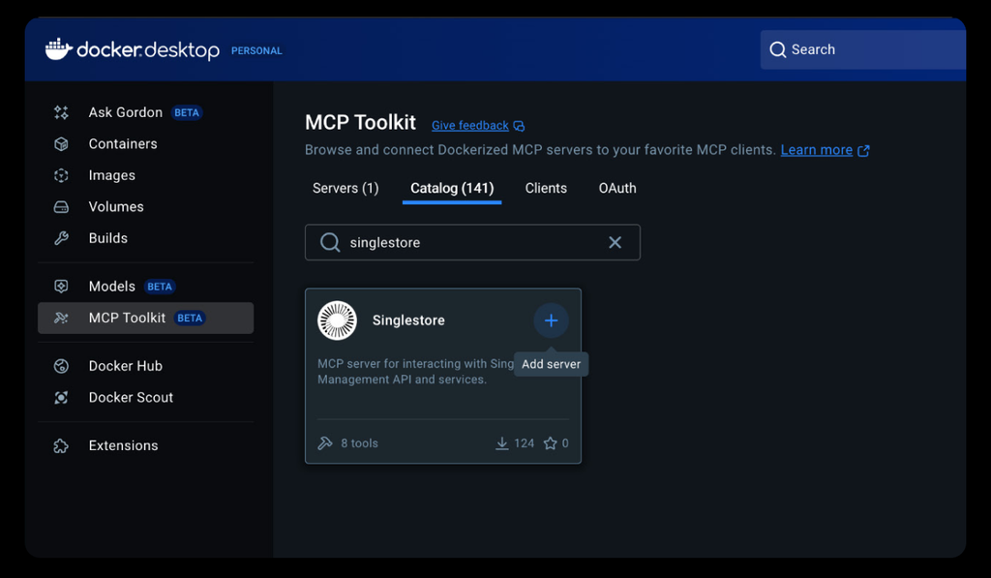Click the BETA badge next to Models

pyautogui.click(x=160, y=287)
